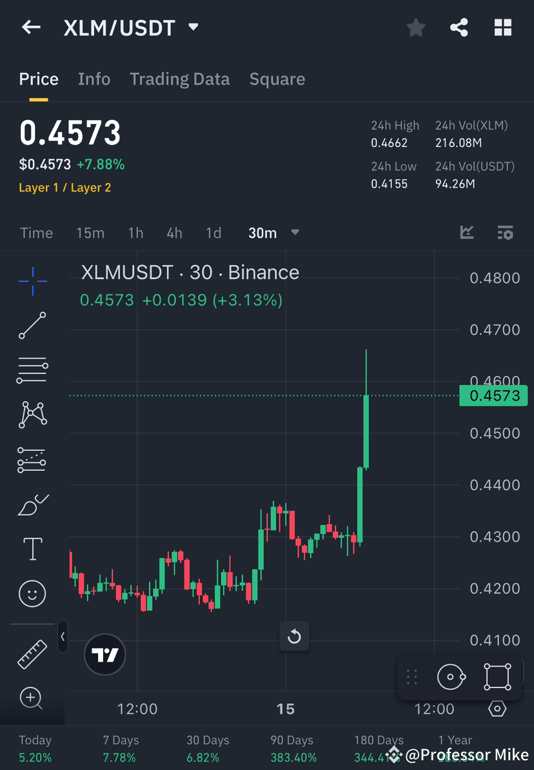The height and width of the screenshot is (770, 534).
Task: Go back with the arrow button
Action: click(x=31, y=27)
